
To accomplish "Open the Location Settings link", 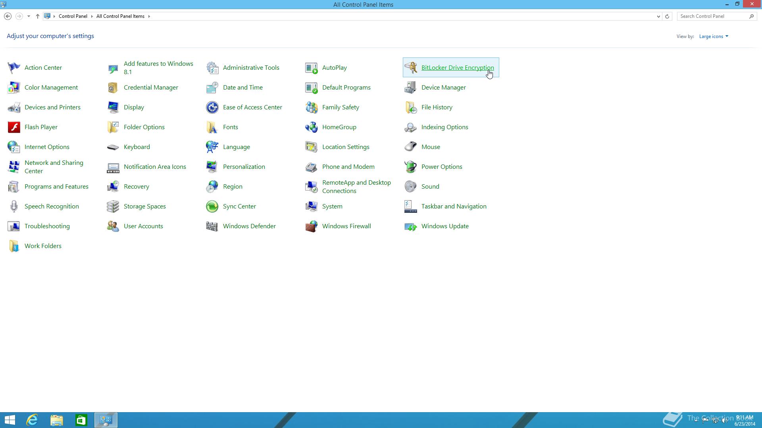I will [346, 147].
